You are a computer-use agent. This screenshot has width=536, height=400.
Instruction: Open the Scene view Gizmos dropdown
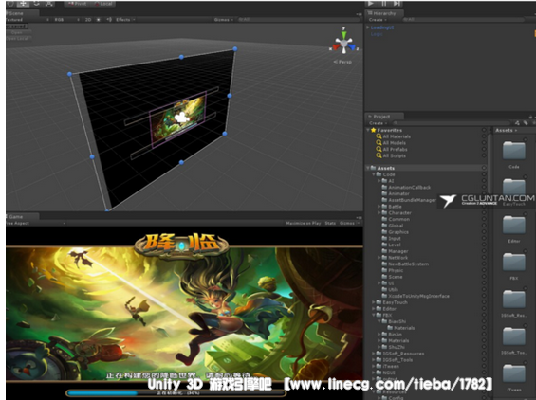pos(224,20)
